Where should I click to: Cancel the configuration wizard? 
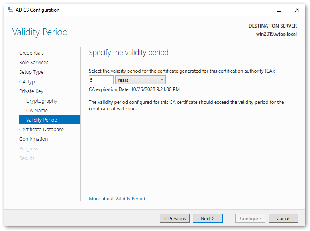pyautogui.click(x=283, y=218)
